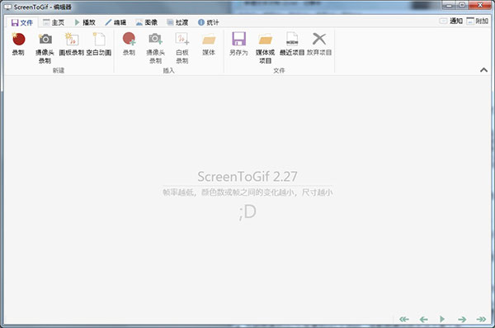Start a new screen recording (录制) in 新建 group
Viewport: 495px width, 328px height.
point(18,45)
